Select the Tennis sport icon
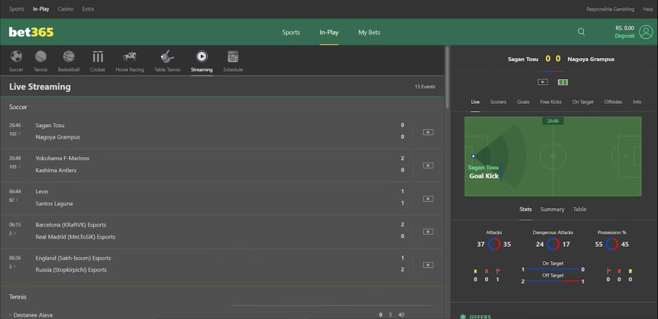Screen dimensions: 658x319 click(x=41, y=57)
